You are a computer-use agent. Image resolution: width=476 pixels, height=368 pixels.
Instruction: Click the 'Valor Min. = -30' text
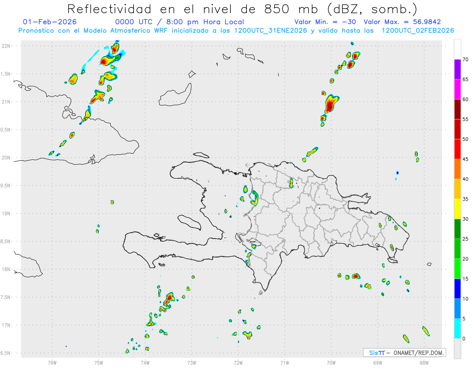pos(326,22)
